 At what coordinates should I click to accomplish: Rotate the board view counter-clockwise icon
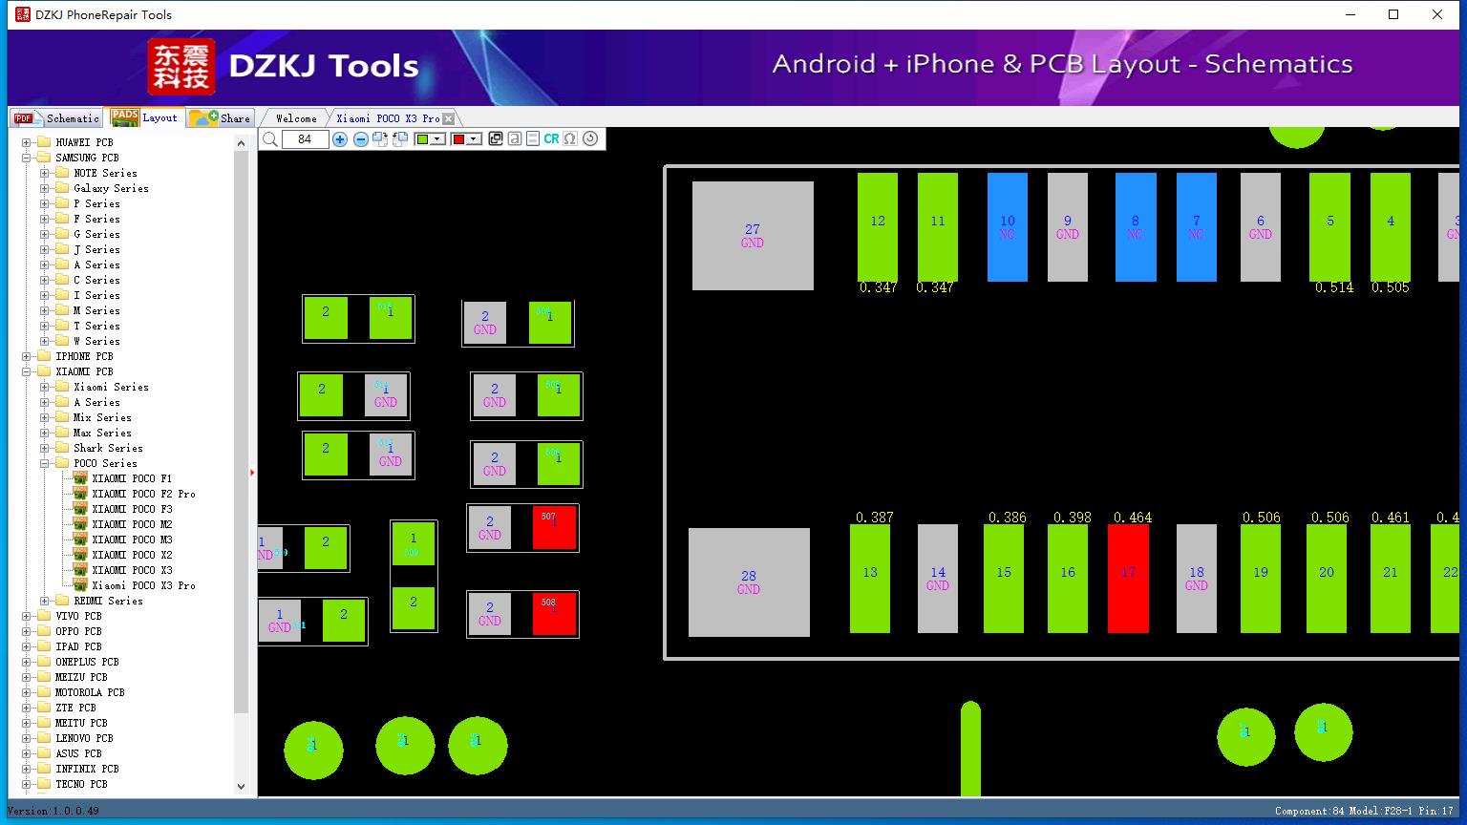point(400,139)
